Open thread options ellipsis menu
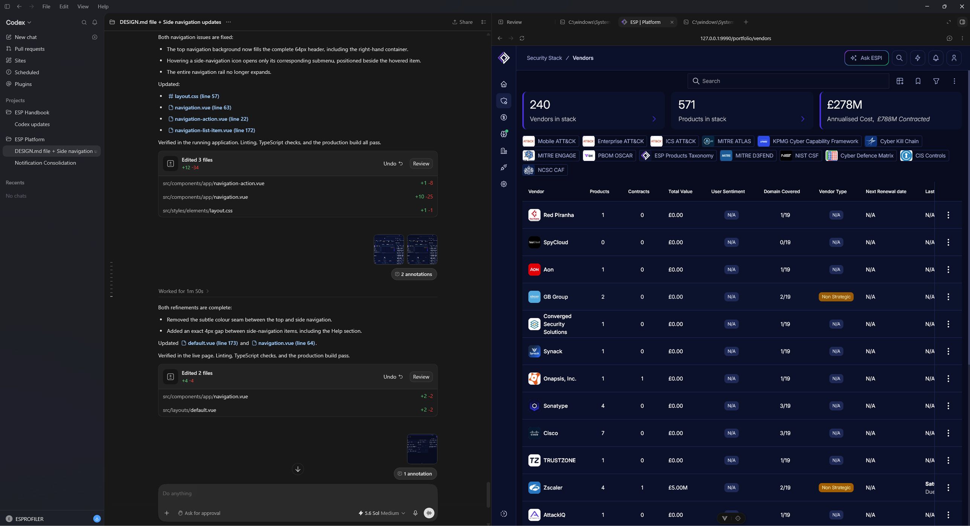Viewport: 970px width, 526px height. 228,22
